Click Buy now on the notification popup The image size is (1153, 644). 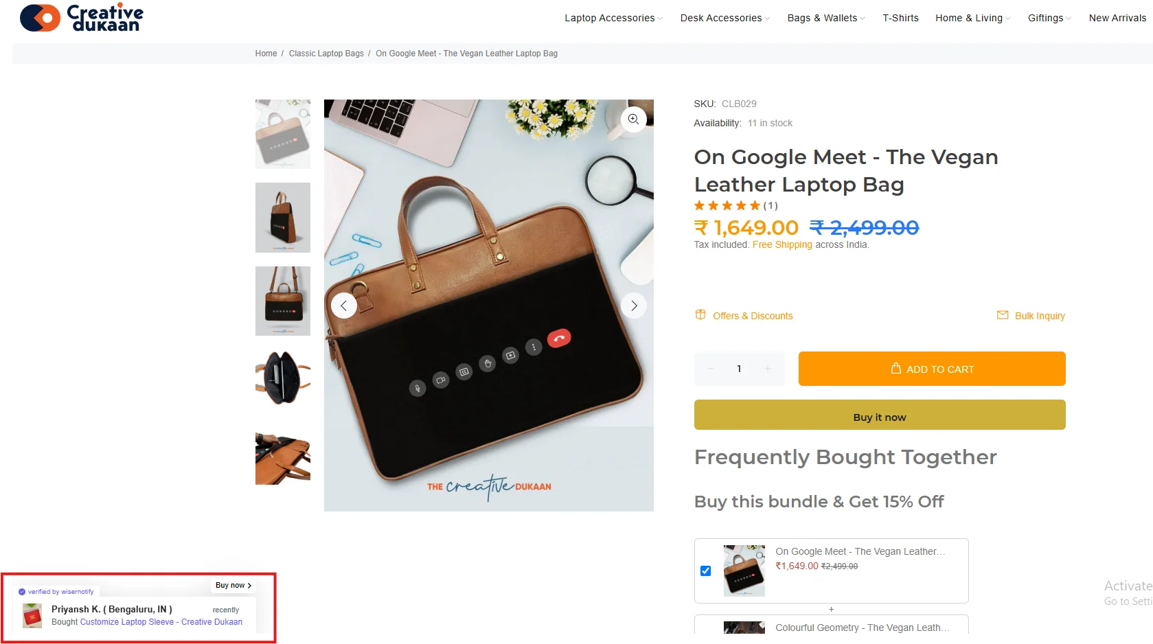233,585
